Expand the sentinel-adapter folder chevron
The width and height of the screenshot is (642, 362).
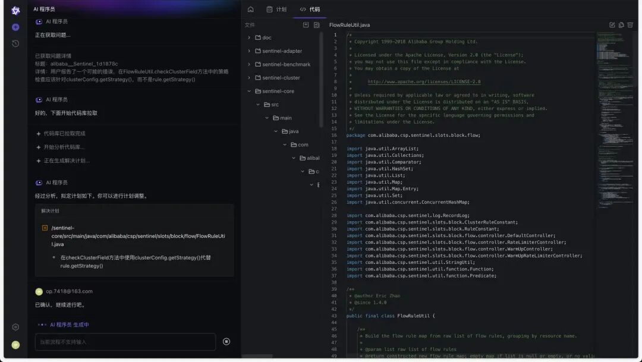pyautogui.click(x=249, y=51)
